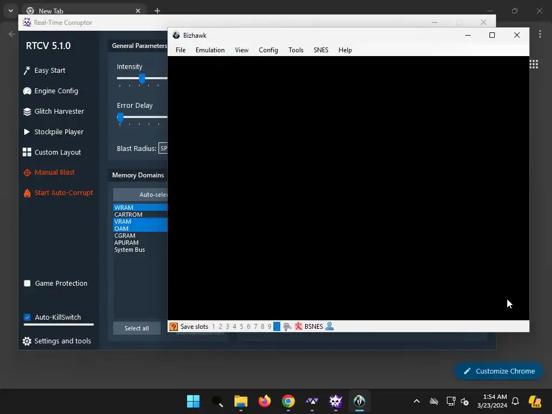Open the View menu in Bizhawk

242,50
